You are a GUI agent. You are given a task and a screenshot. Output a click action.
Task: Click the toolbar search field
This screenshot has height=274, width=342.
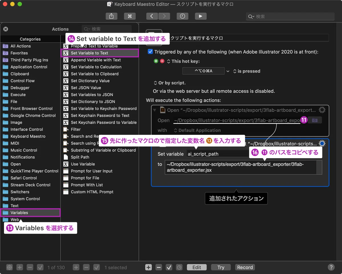(x=290, y=17)
